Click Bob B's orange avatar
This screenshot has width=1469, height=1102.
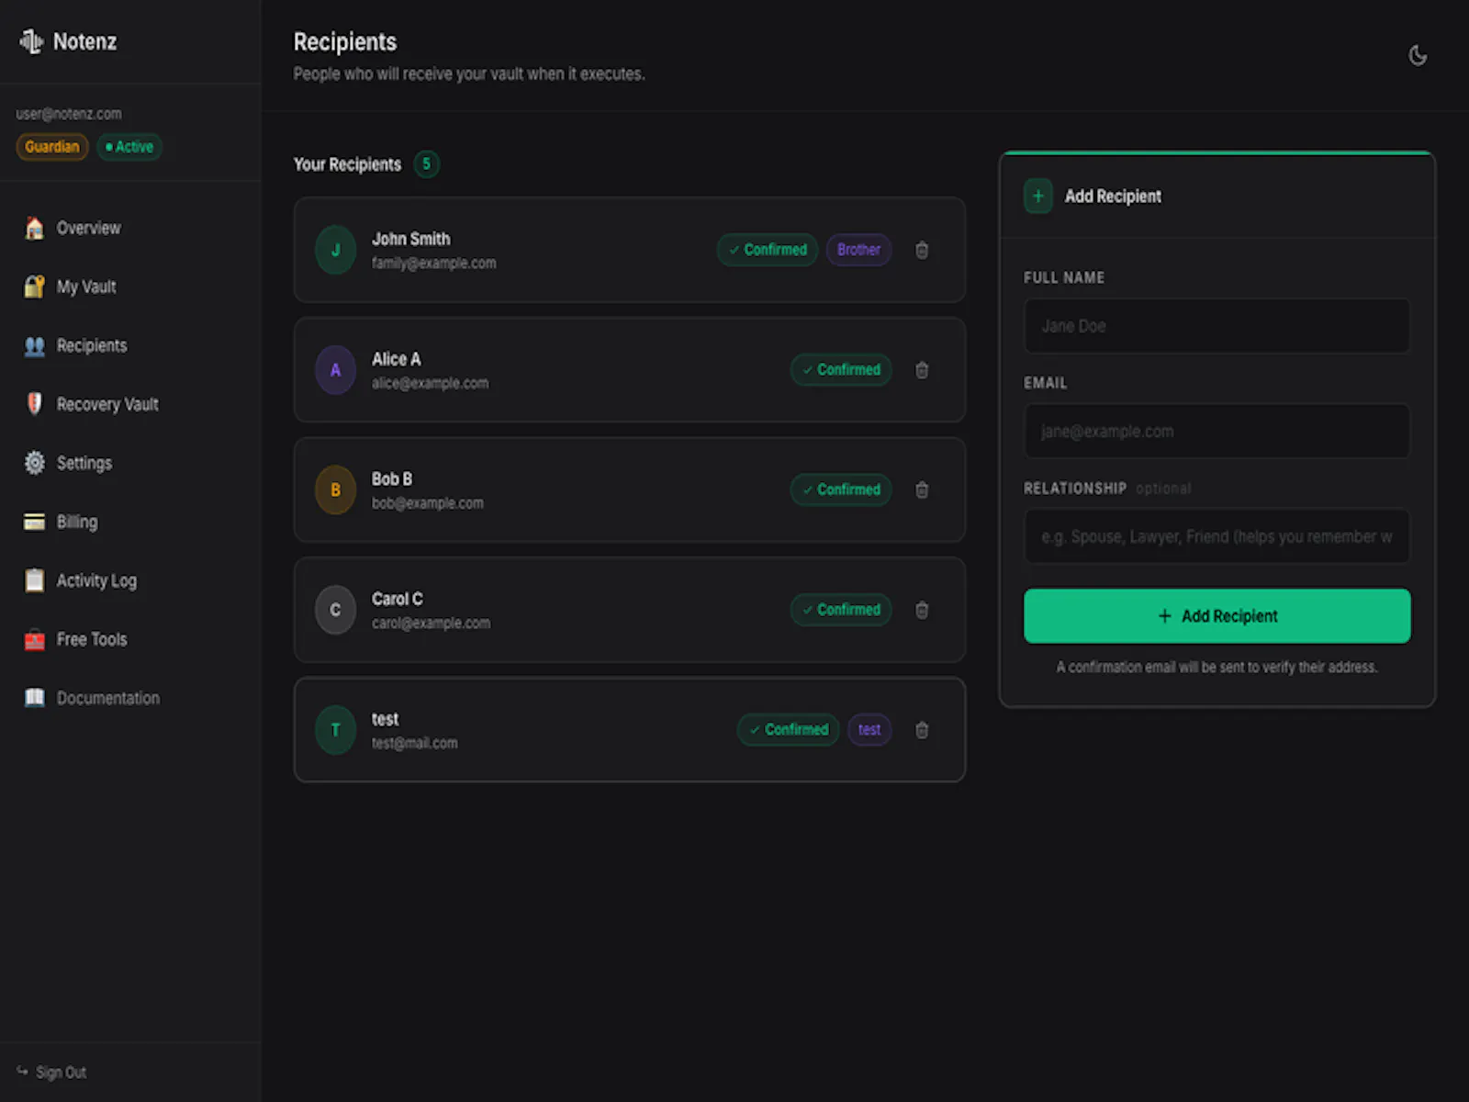pyautogui.click(x=335, y=489)
